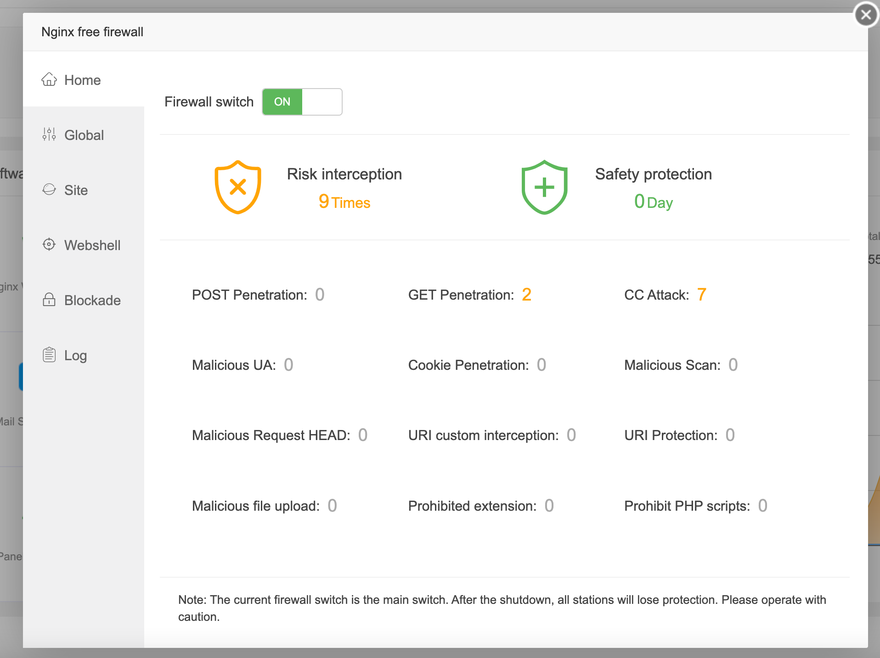
Task: Click the CC Attack count 7
Action: (x=701, y=295)
